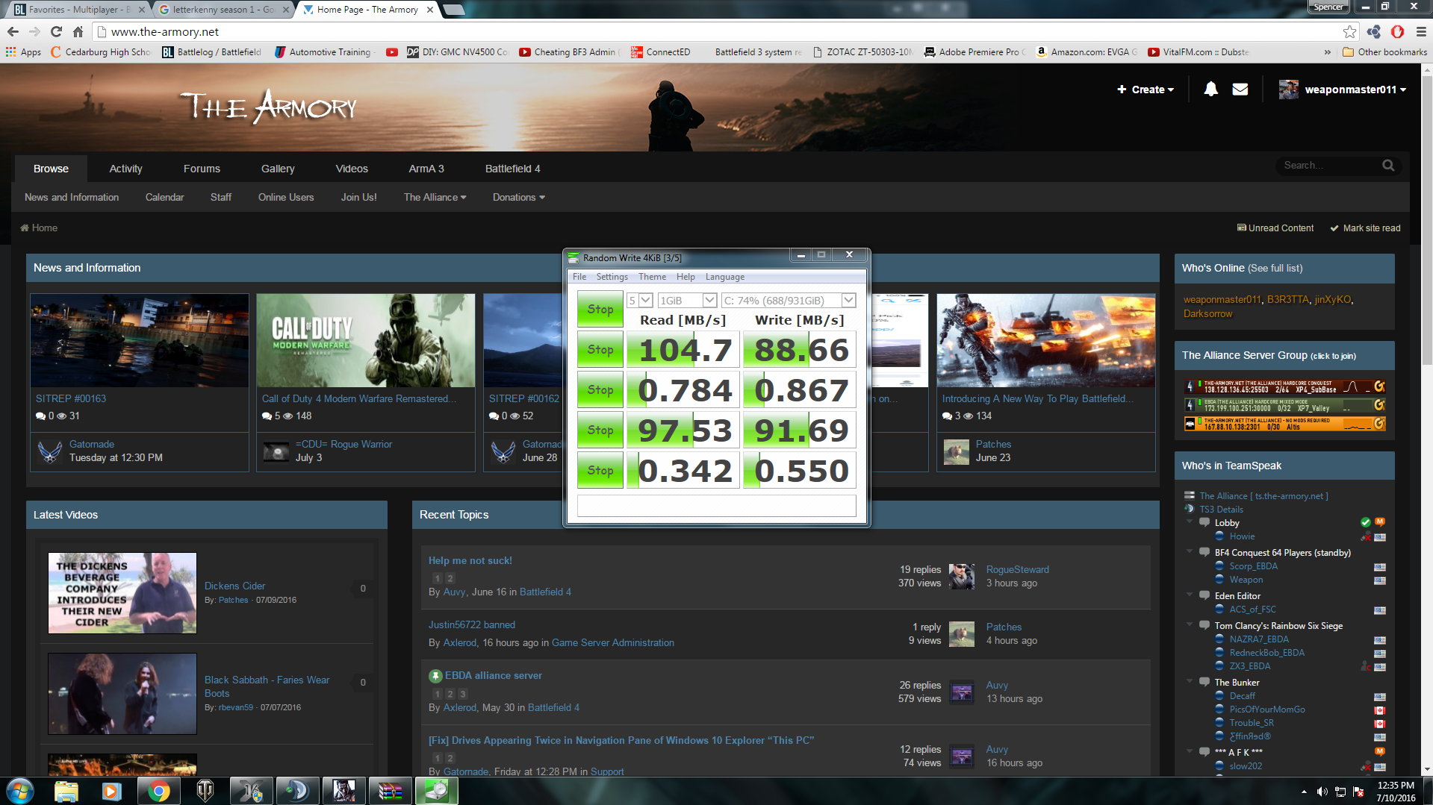The image size is (1433, 805).
Task: Expand the drive selection dropdown
Action: (x=848, y=300)
